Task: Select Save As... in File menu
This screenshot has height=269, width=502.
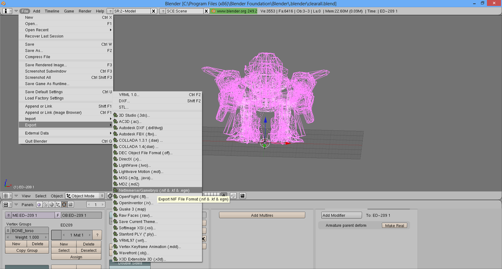Action: tap(66, 50)
